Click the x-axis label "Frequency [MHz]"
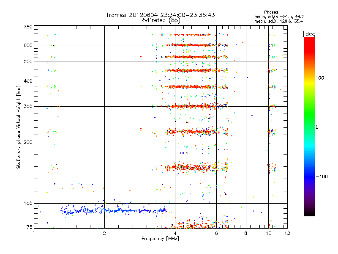Screen dimensions: 338x254 160,239
